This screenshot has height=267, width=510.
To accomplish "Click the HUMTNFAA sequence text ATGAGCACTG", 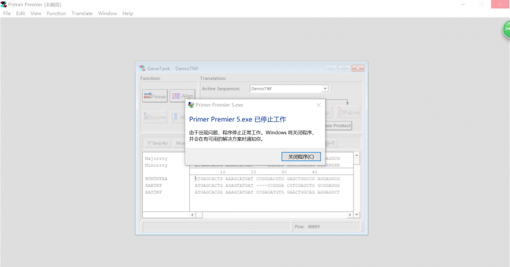I will [x=209, y=179].
